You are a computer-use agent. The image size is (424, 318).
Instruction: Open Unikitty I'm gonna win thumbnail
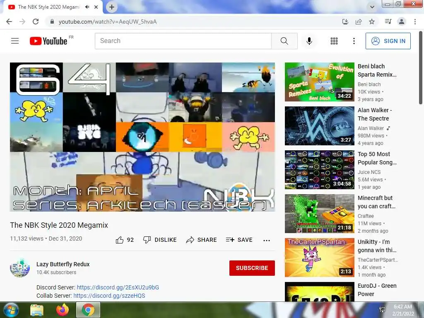tap(320, 258)
